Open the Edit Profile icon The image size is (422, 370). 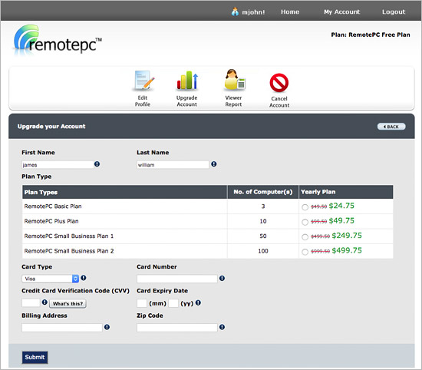[143, 81]
